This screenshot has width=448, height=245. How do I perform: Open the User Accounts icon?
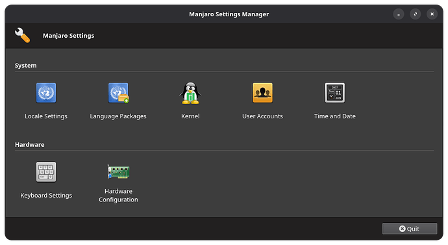coord(262,93)
